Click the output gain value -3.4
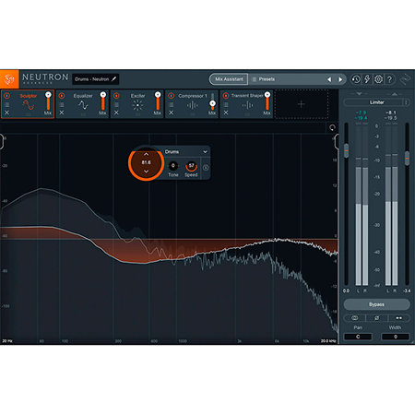The width and height of the screenshot is (415, 415). coord(407,290)
